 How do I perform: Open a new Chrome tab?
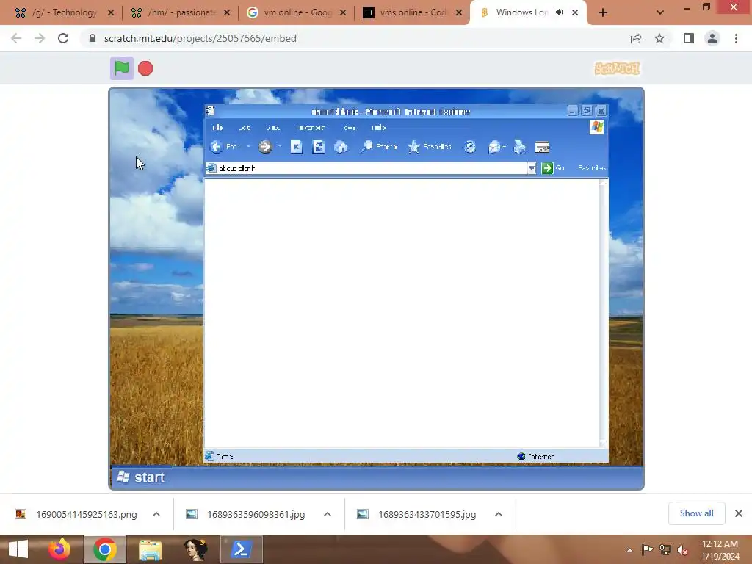[x=603, y=13]
